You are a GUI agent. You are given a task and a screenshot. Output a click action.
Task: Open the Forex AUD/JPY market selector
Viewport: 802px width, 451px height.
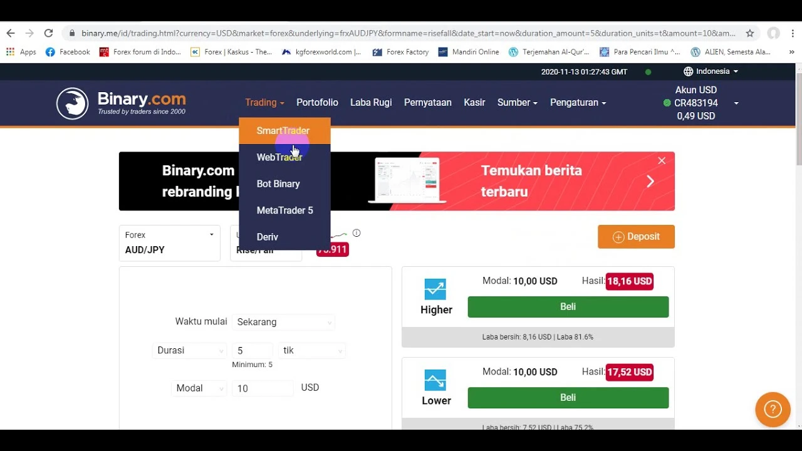(x=169, y=242)
